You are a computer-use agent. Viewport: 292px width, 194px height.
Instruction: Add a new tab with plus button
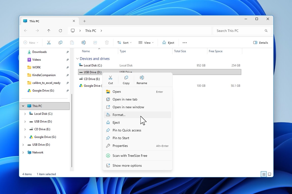point(84,21)
